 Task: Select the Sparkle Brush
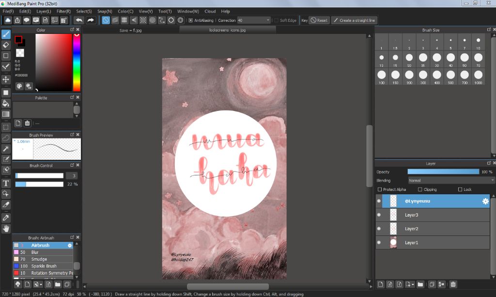point(43,266)
